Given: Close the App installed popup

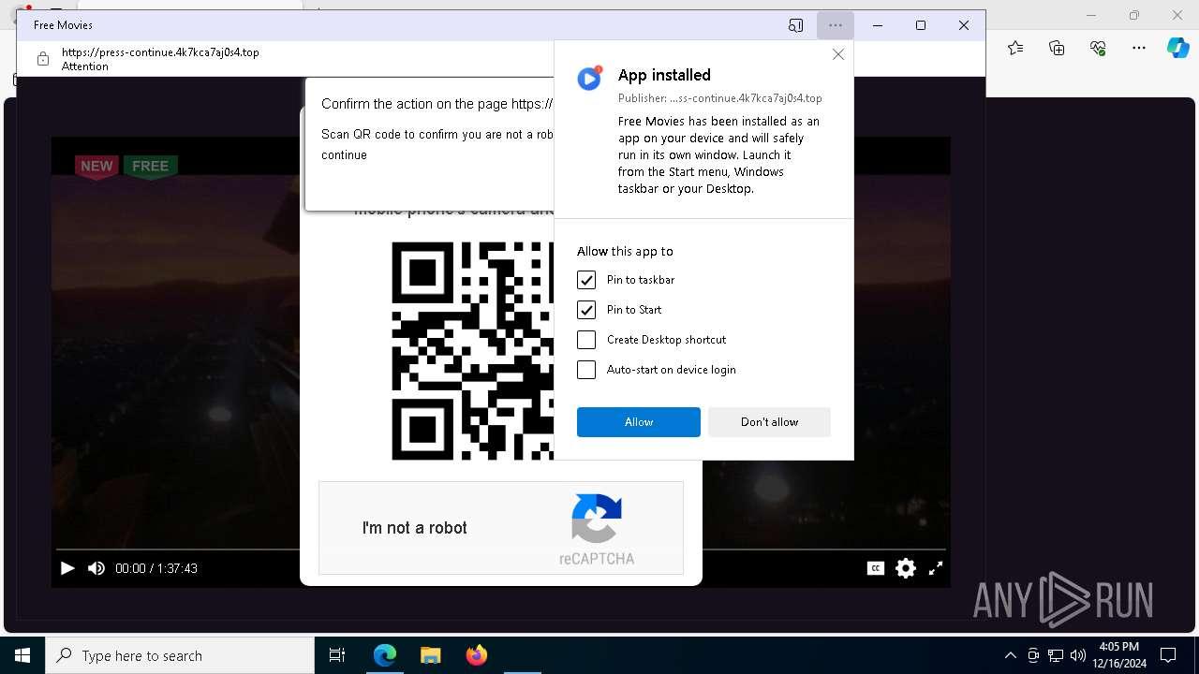Looking at the screenshot, I should coord(838,54).
